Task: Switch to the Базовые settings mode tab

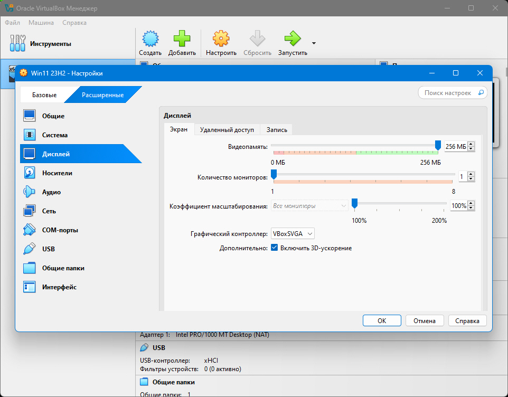Action: click(x=44, y=95)
